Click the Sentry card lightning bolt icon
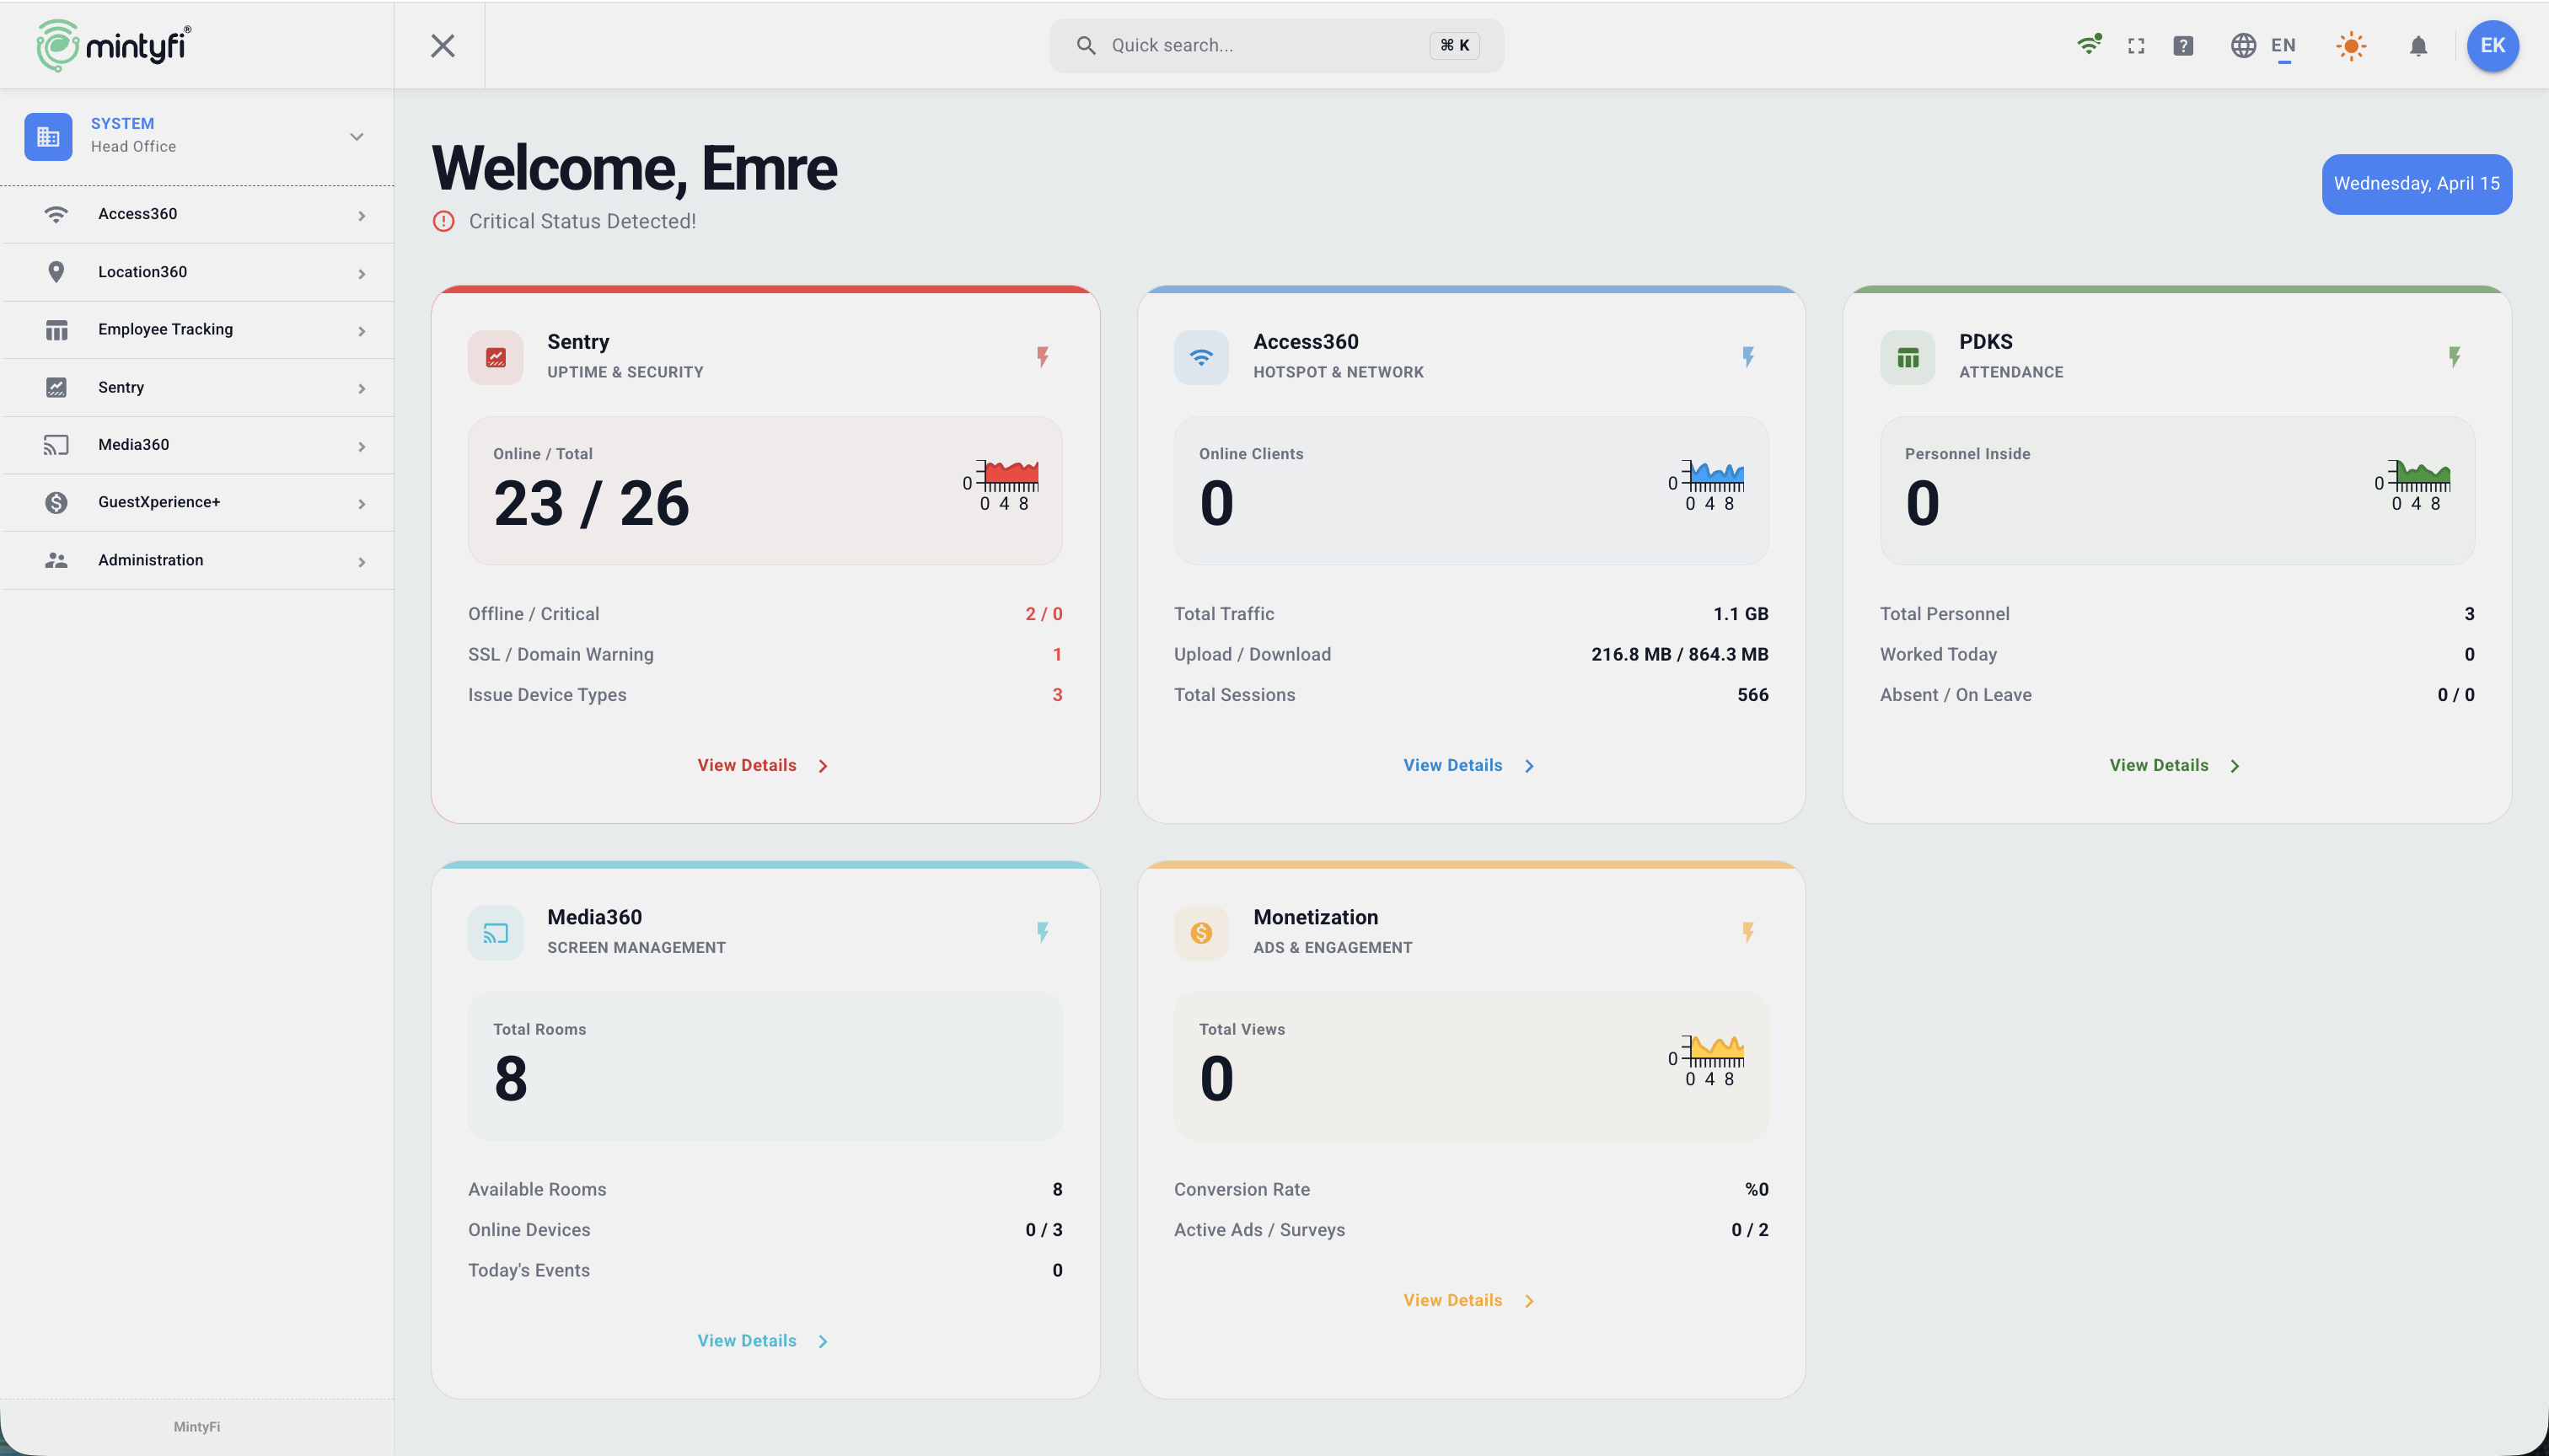Image resolution: width=2549 pixels, height=1456 pixels. [x=1043, y=357]
